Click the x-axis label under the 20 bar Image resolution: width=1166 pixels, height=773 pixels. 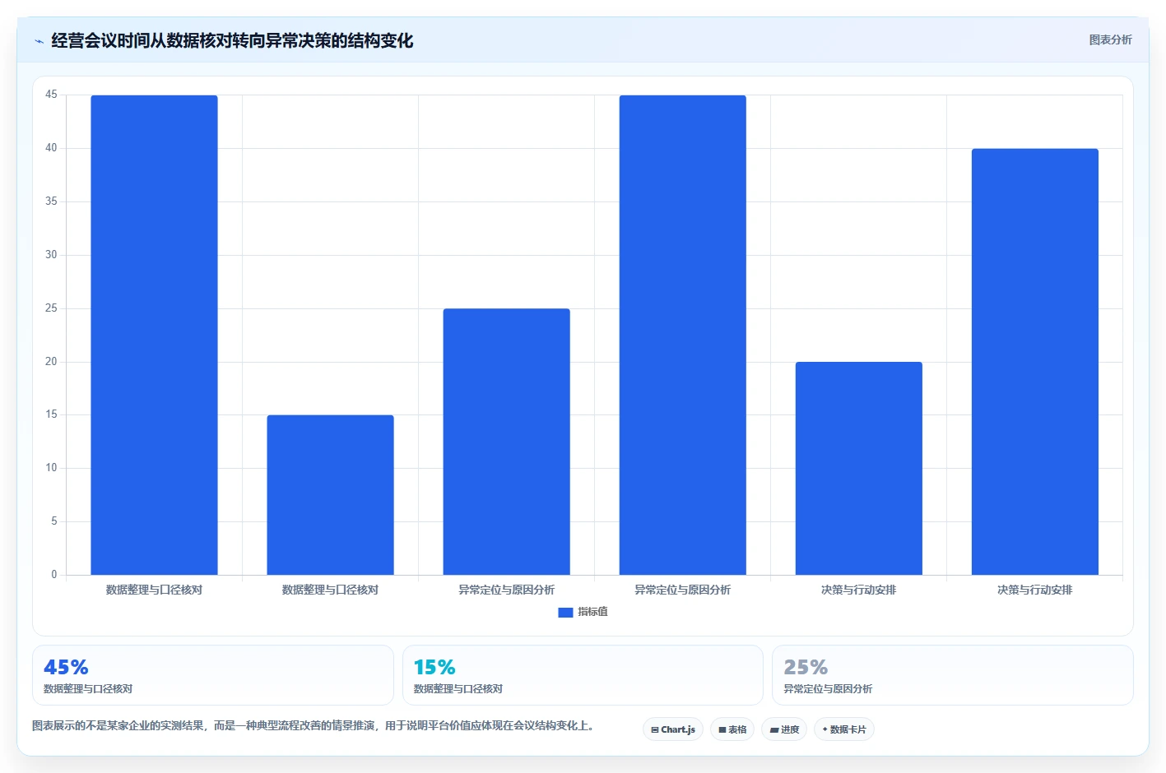coord(858,590)
